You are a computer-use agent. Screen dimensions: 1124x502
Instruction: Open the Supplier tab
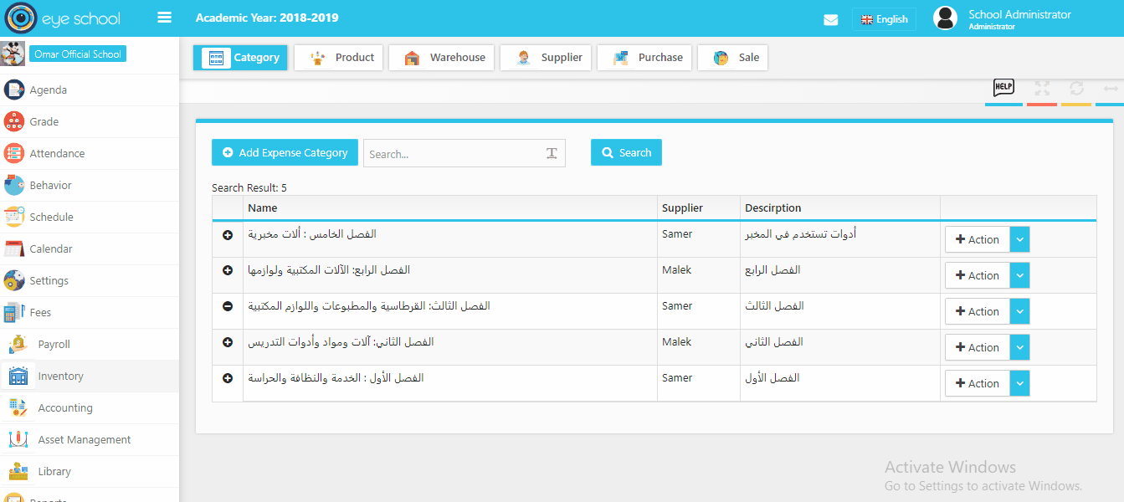[x=547, y=58]
